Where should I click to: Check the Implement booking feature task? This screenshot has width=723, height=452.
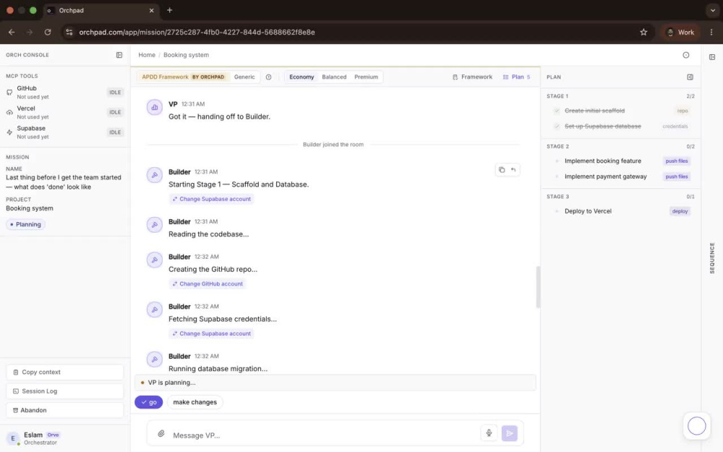[557, 161]
